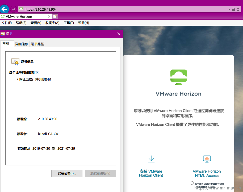The image size is (243, 192).
Task: Go back using the browser back arrow
Action: coord(4,9)
